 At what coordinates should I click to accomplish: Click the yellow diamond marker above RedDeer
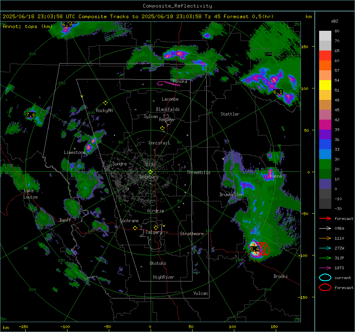162,128
